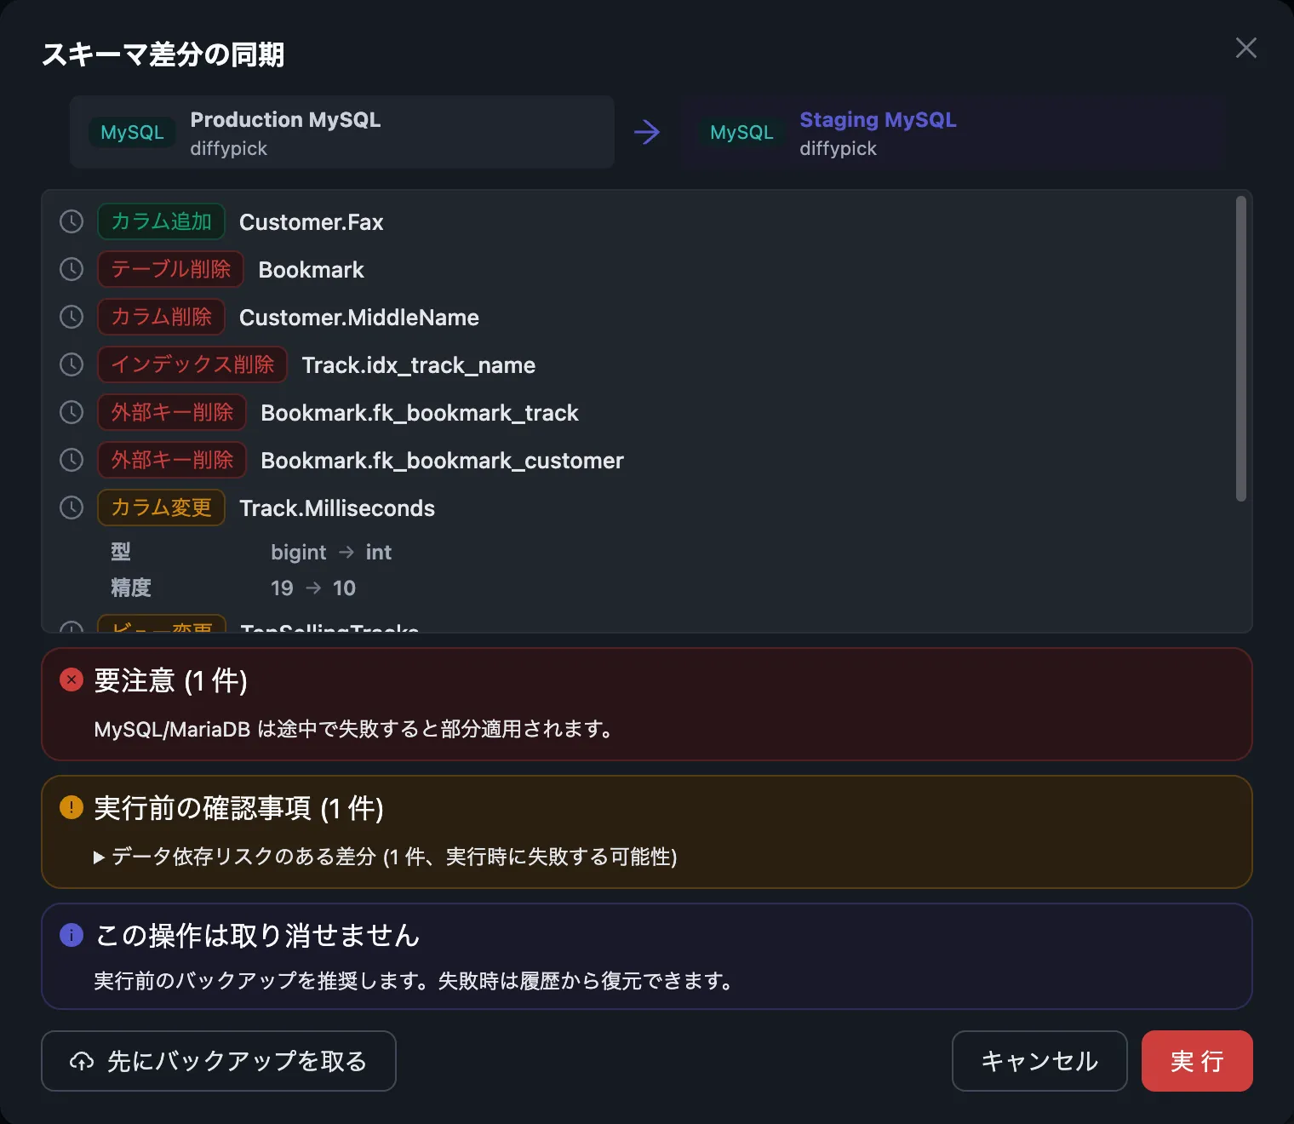The width and height of the screenshot is (1294, 1124).
Task: Click the clock icon beside Bookmark.fk_bookmark_customer
Action: [72, 460]
